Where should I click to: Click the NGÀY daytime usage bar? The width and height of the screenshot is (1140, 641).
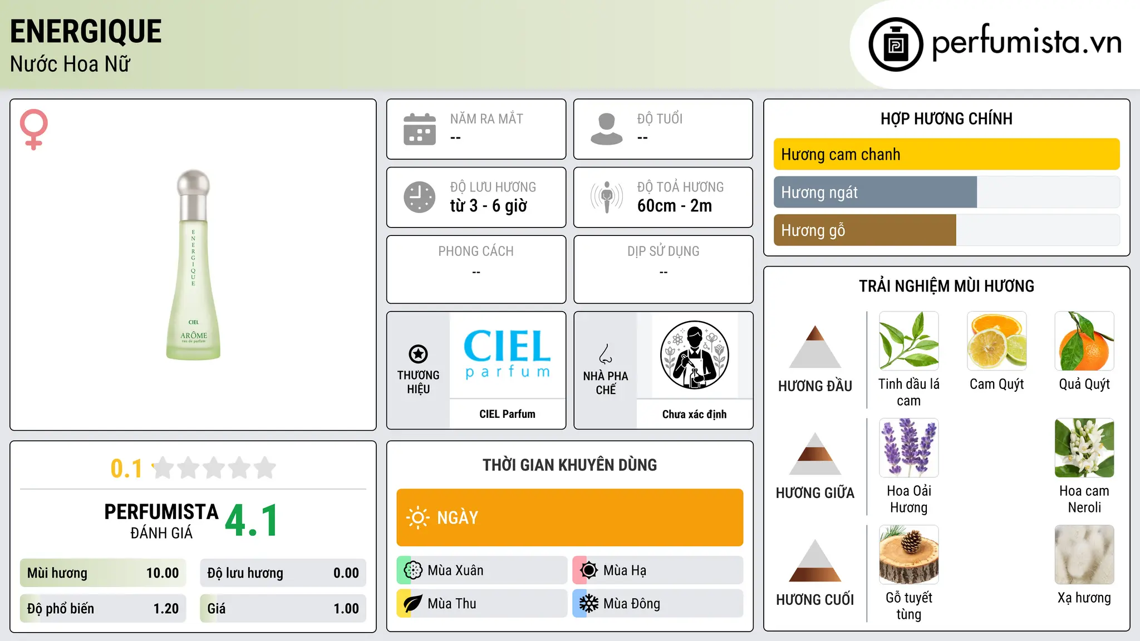point(569,517)
